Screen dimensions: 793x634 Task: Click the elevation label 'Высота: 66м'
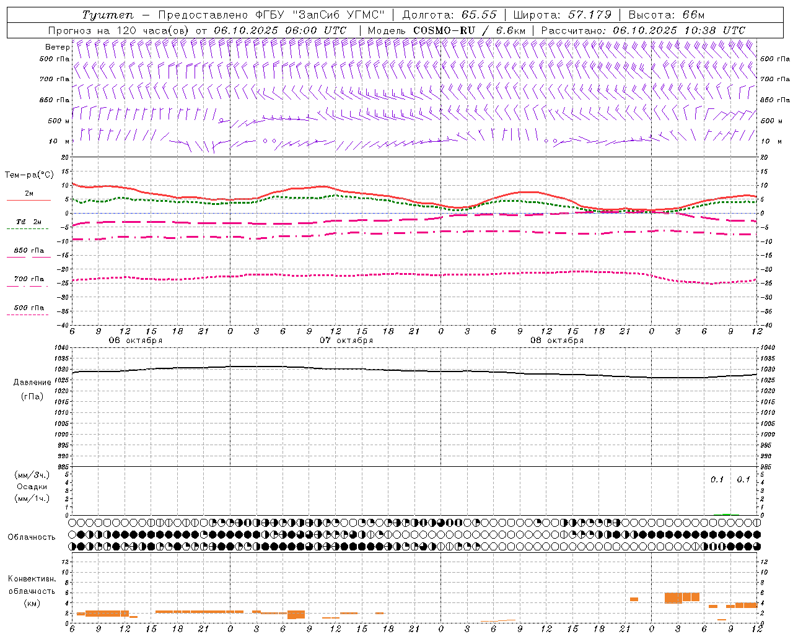(x=667, y=15)
